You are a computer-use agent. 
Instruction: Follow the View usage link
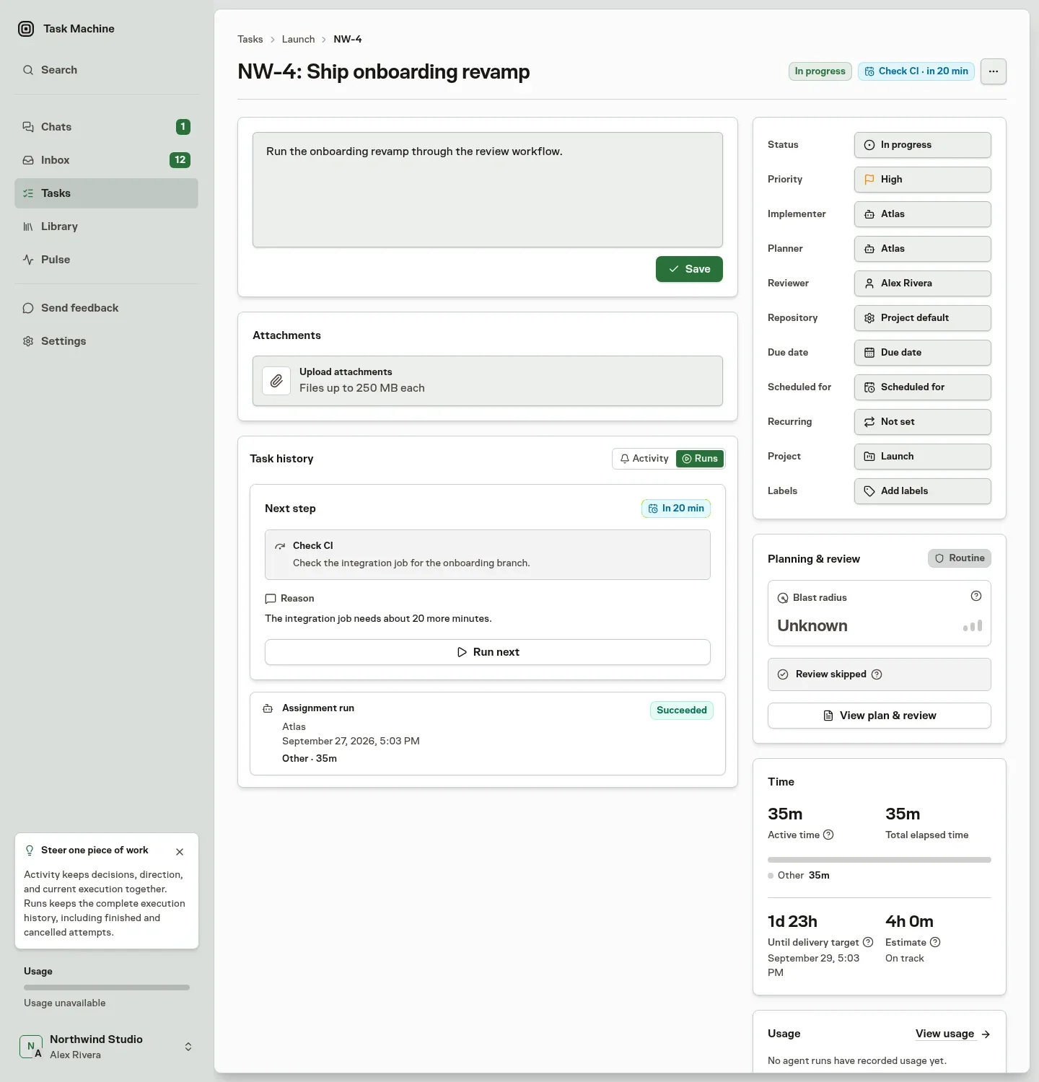(x=944, y=1034)
